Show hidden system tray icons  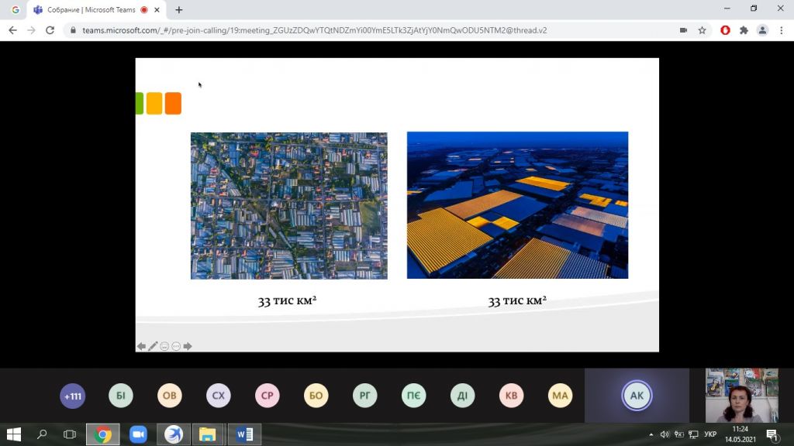point(651,434)
